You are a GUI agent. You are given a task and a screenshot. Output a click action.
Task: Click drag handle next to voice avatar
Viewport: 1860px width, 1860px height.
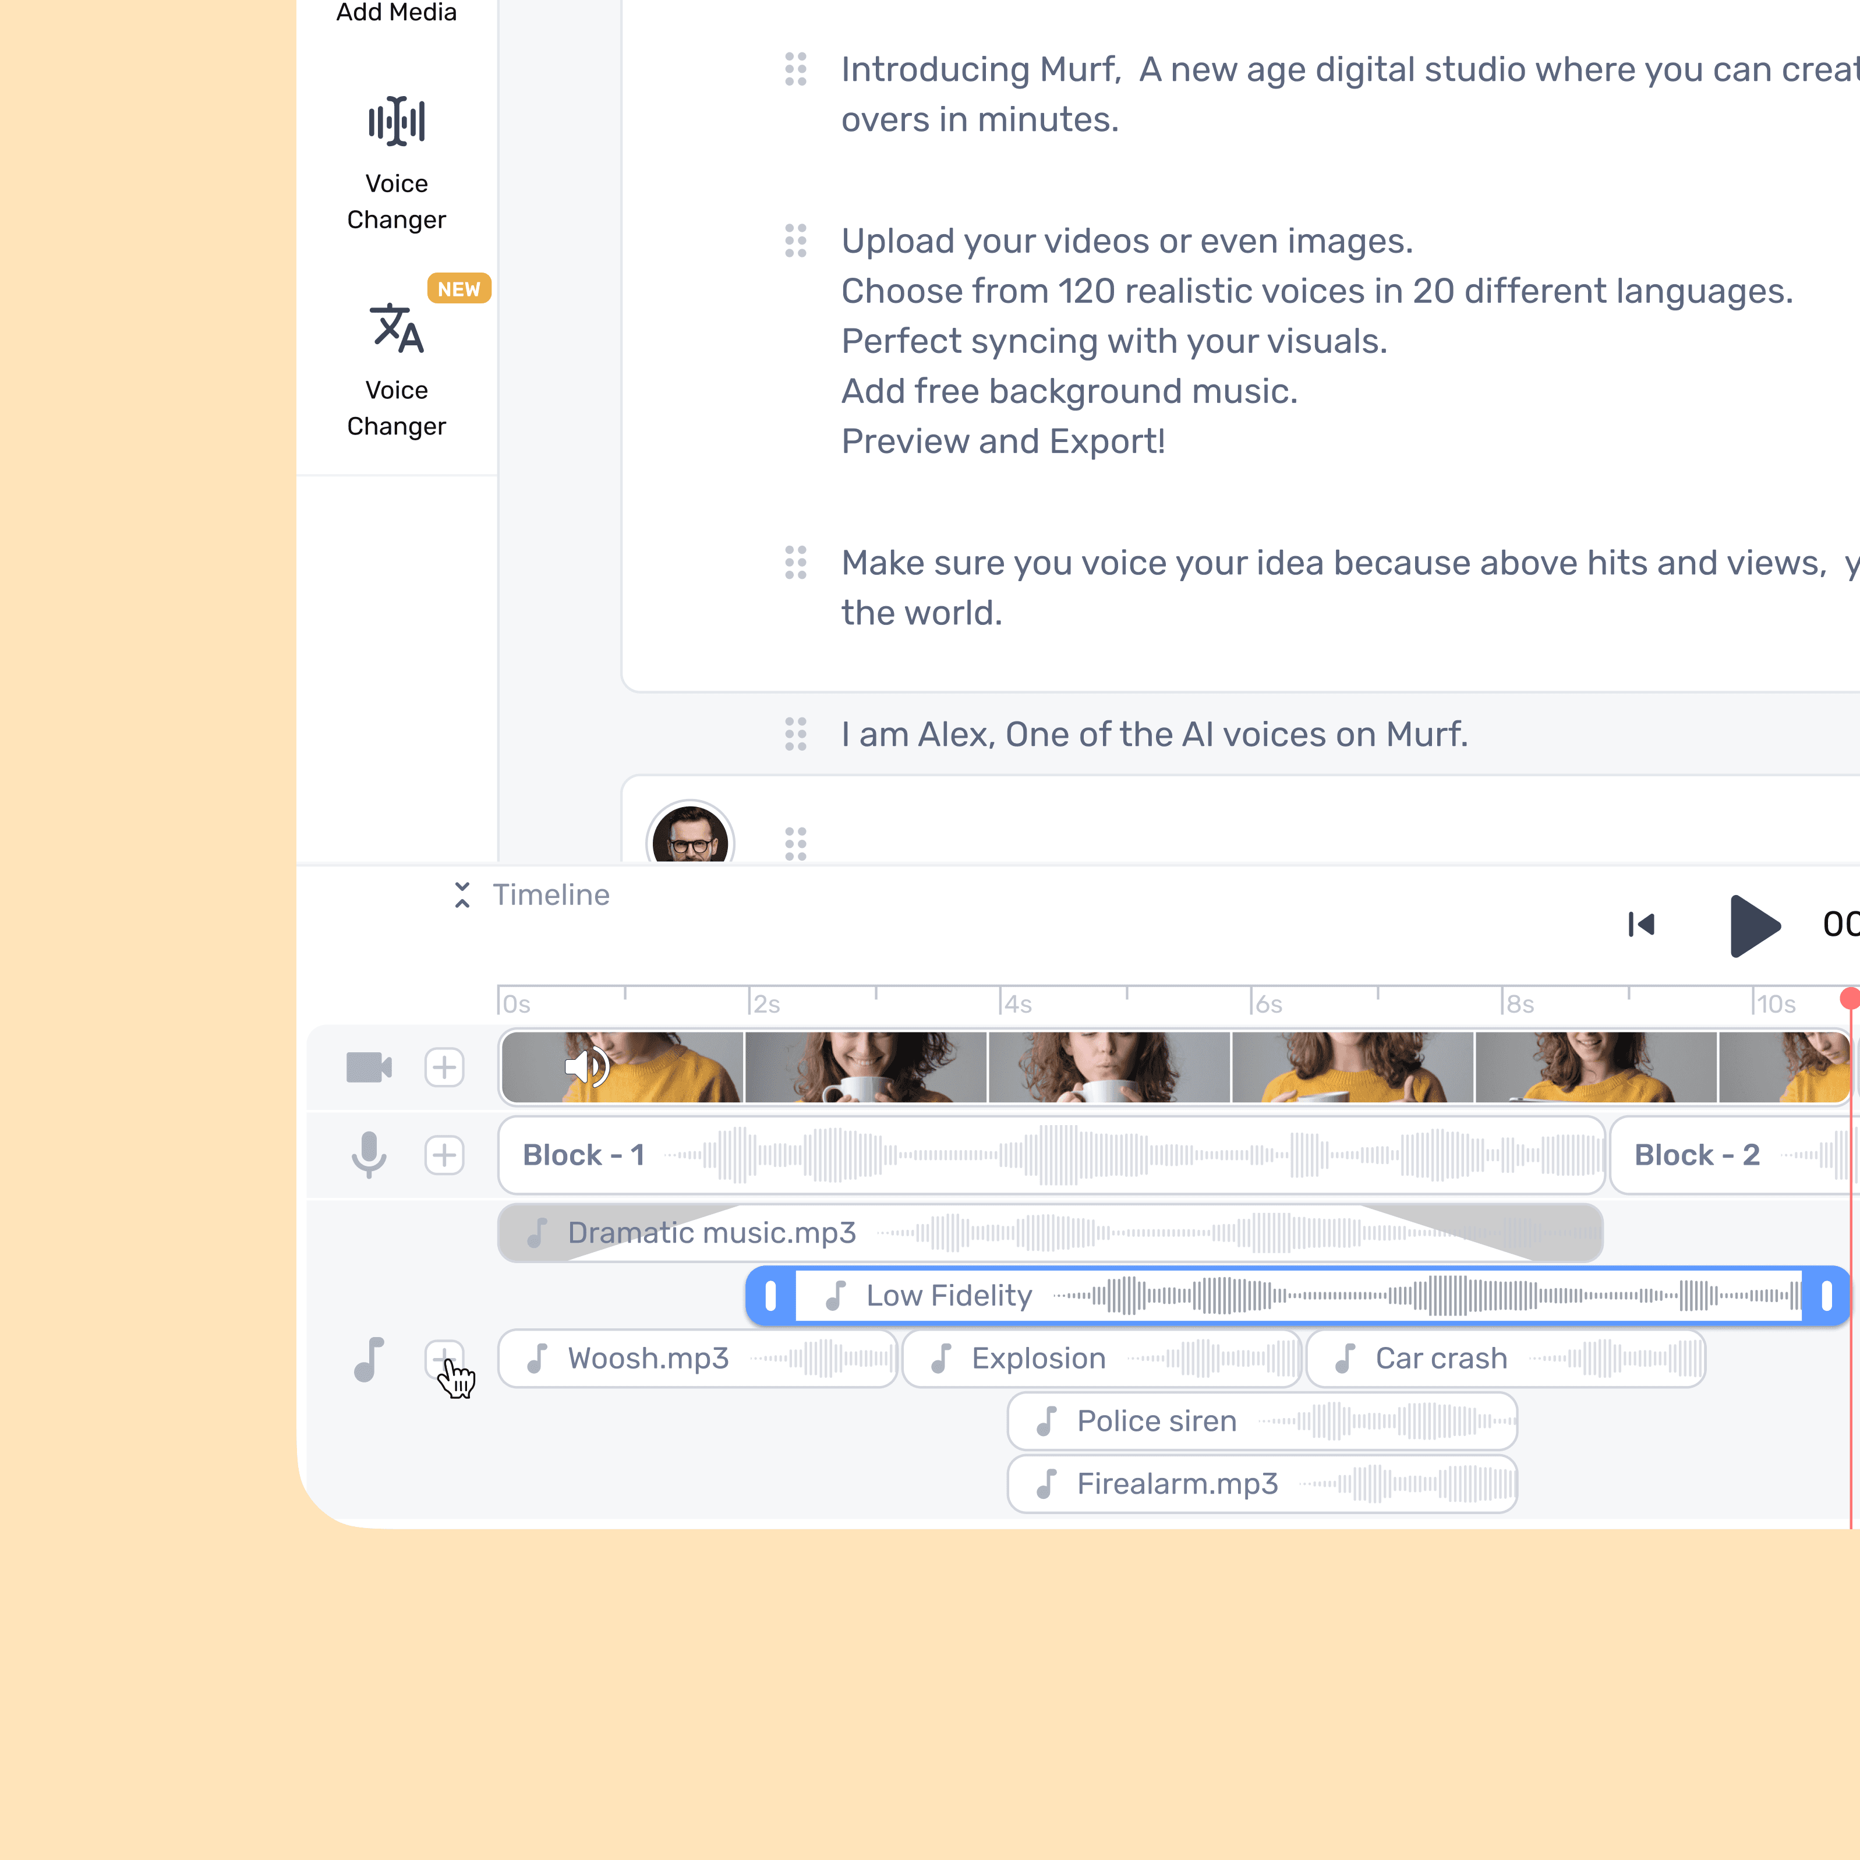795,843
